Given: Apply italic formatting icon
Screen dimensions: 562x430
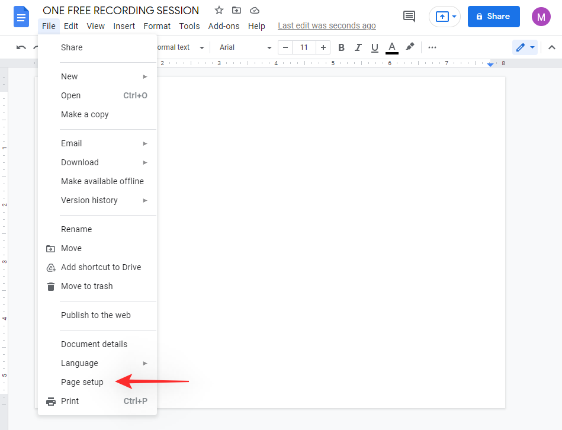Looking at the screenshot, I should pyautogui.click(x=358, y=47).
